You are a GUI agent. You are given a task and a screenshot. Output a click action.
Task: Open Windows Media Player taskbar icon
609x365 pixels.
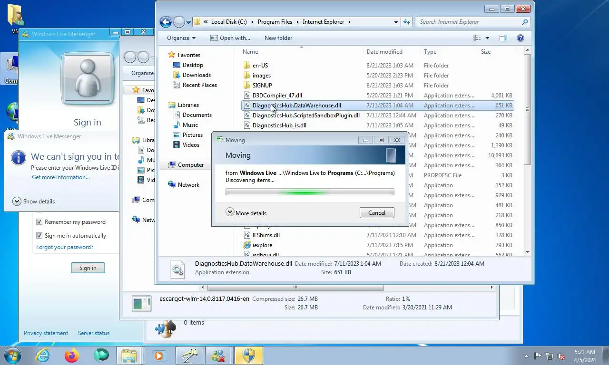coord(159,355)
